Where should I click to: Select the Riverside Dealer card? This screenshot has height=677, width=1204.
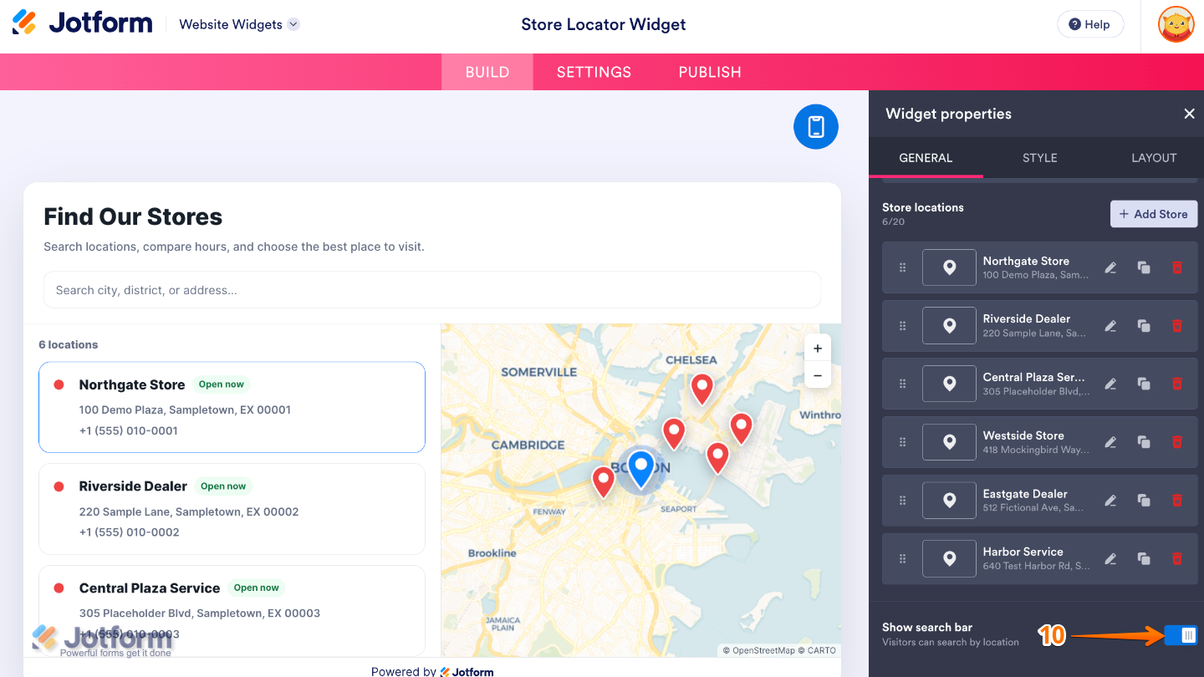tap(232, 509)
